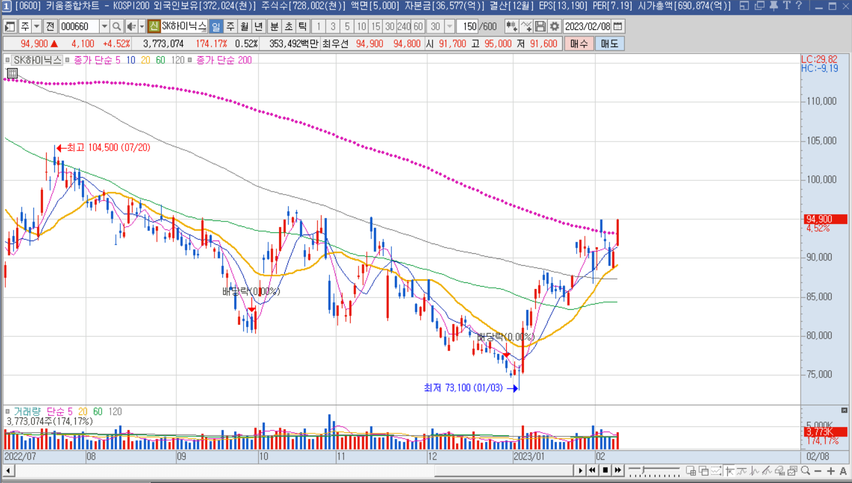
Task: Click the pin window icon in title bar
Action: coord(773,6)
